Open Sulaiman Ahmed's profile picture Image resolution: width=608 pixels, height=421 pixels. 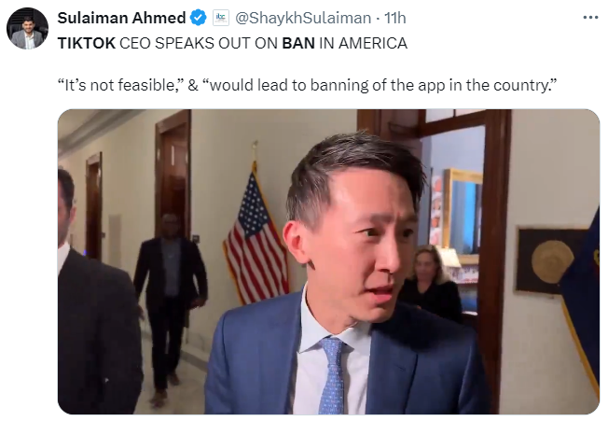[28, 28]
